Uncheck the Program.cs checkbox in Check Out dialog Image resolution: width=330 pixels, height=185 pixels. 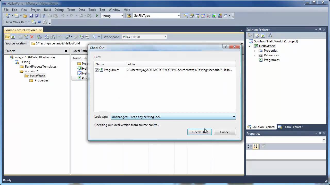pyautogui.click(x=97, y=70)
